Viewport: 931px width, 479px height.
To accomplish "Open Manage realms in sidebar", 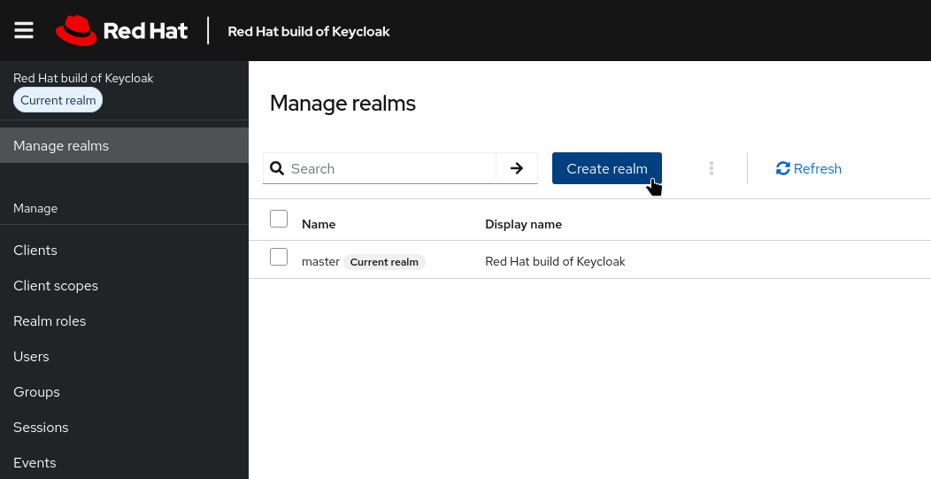I will pyautogui.click(x=61, y=145).
